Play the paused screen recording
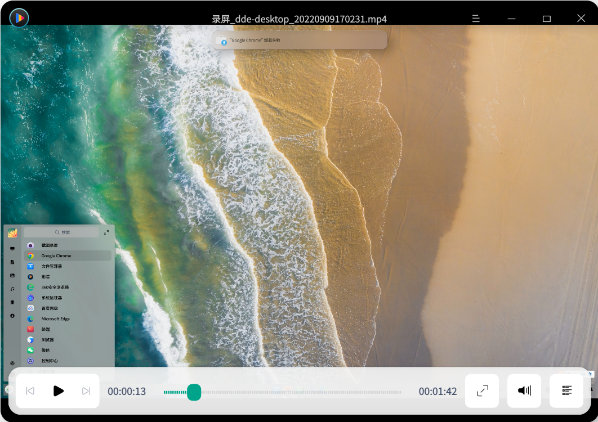 (58, 391)
